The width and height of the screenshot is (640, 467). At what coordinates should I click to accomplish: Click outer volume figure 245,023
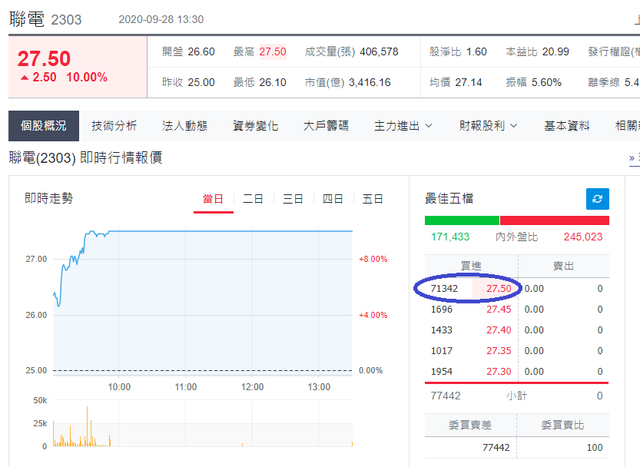point(583,237)
